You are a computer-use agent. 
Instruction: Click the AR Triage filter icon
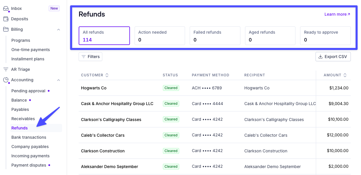[6, 69]
